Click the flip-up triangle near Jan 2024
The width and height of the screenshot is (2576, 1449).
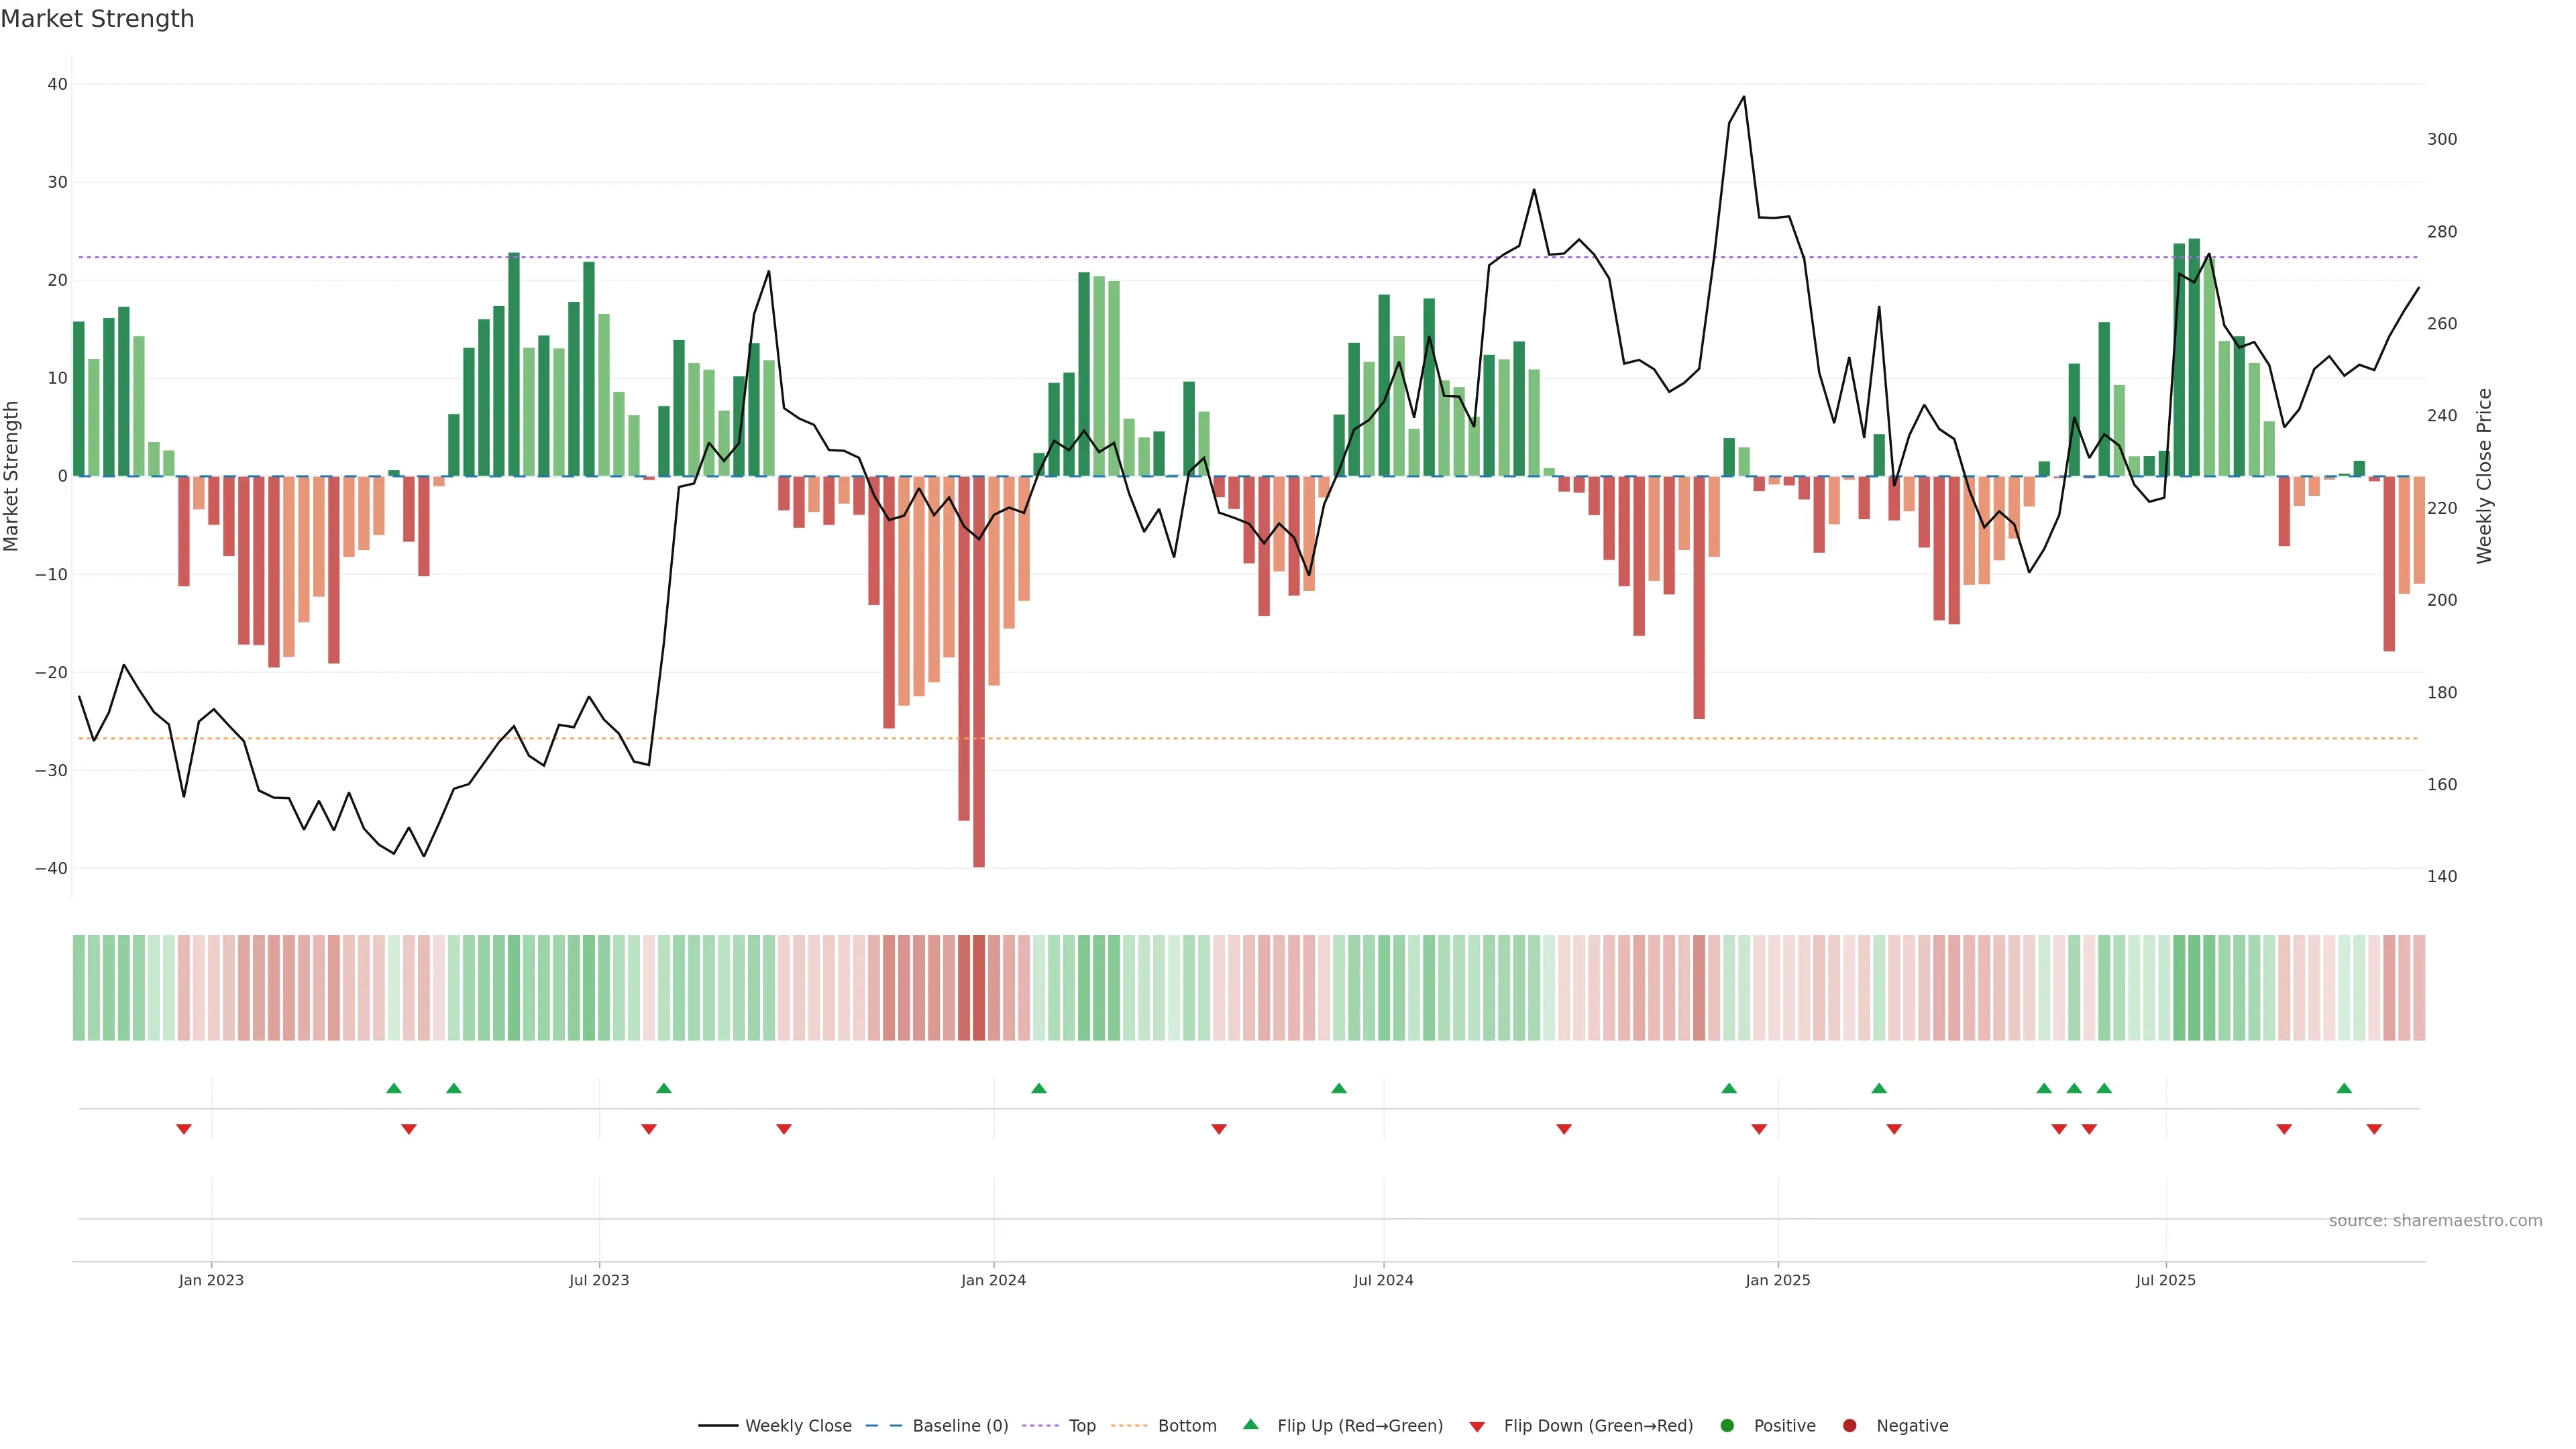(1039, 1088)
